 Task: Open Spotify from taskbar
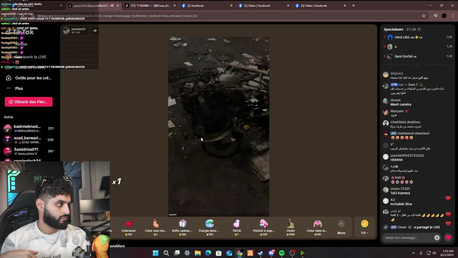point(282,253)
